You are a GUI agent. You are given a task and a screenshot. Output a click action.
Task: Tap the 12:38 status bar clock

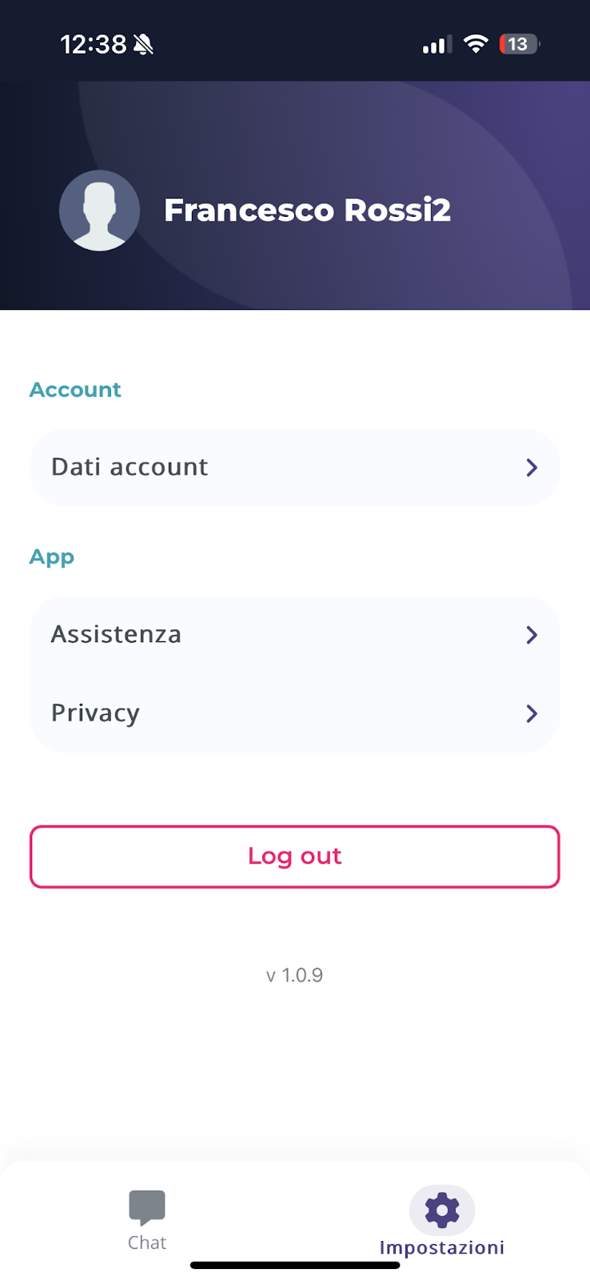point(94,44)
